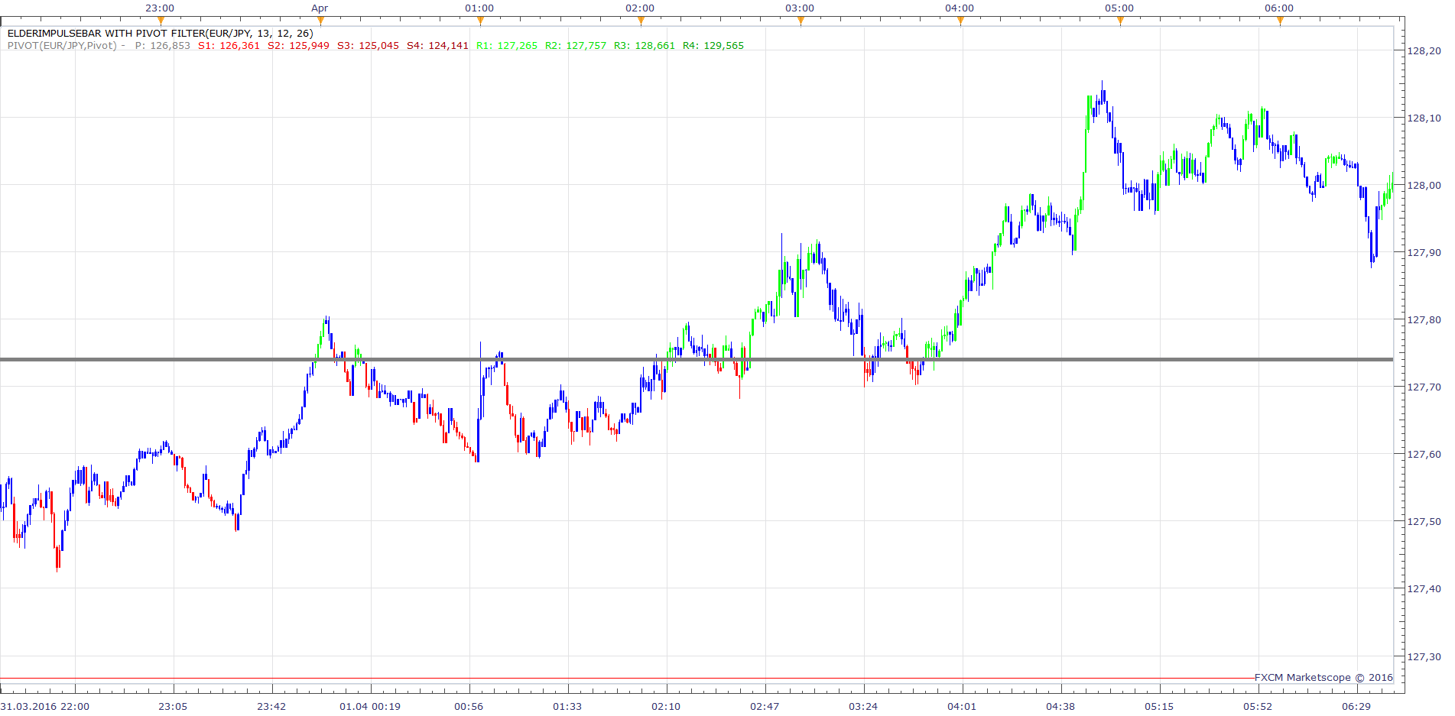Click the 01.04 00:19 time axis label

370,706
